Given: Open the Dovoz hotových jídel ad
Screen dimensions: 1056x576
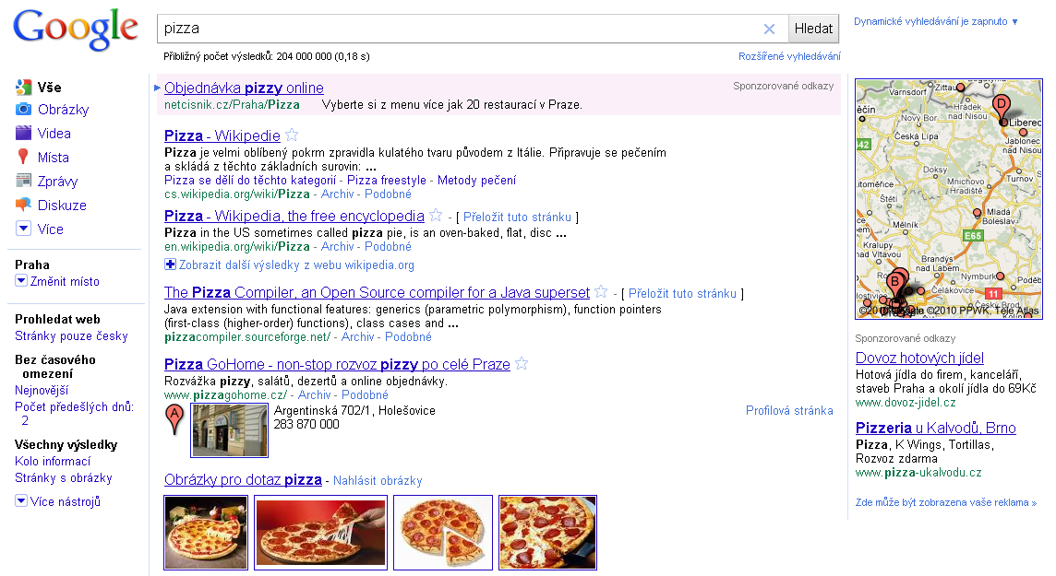Looking at the screenshot, I should (920, 359).
